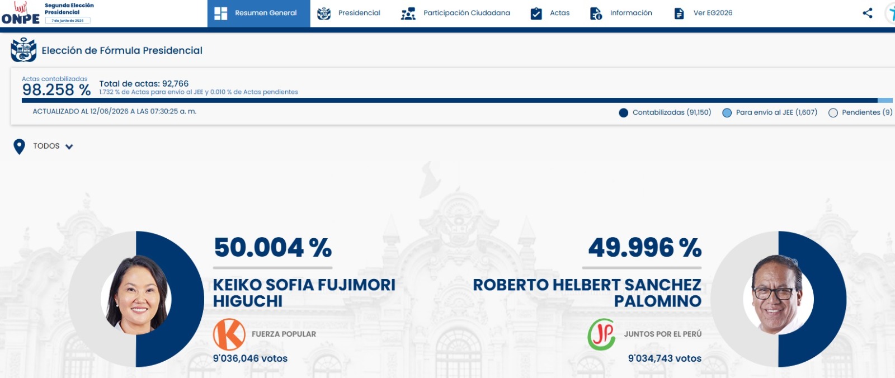Click the Juntos por el Perú party logo
Screen dimensions: 895x378
point(601,334)
